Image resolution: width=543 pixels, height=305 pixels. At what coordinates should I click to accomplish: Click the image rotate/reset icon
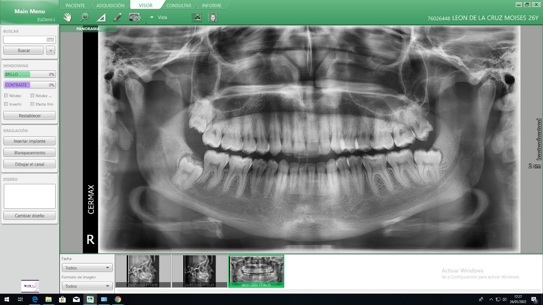[x=134, y=17]
